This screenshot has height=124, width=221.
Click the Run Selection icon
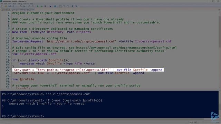tap(42, 6)
